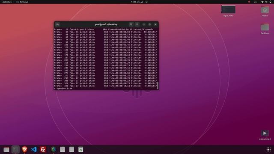Screen dimensions: 274x154
Task: Click the 'bitrate=N/A speed=' text in first line
Action: [x=141, y=30]
